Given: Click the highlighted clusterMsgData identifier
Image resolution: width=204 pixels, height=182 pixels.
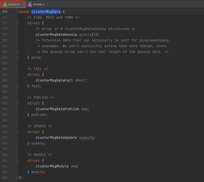Looking at the screenshot, I should click(x=46, y=12).
